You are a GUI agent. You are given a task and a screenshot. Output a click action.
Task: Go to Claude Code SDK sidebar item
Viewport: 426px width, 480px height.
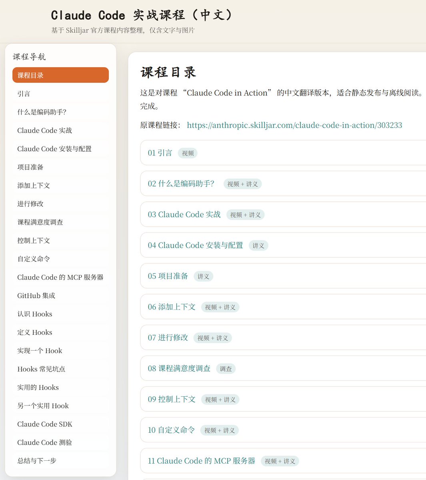[60, 424]
